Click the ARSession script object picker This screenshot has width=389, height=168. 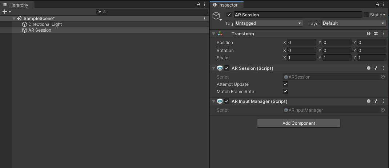click(x=383, y=77)
